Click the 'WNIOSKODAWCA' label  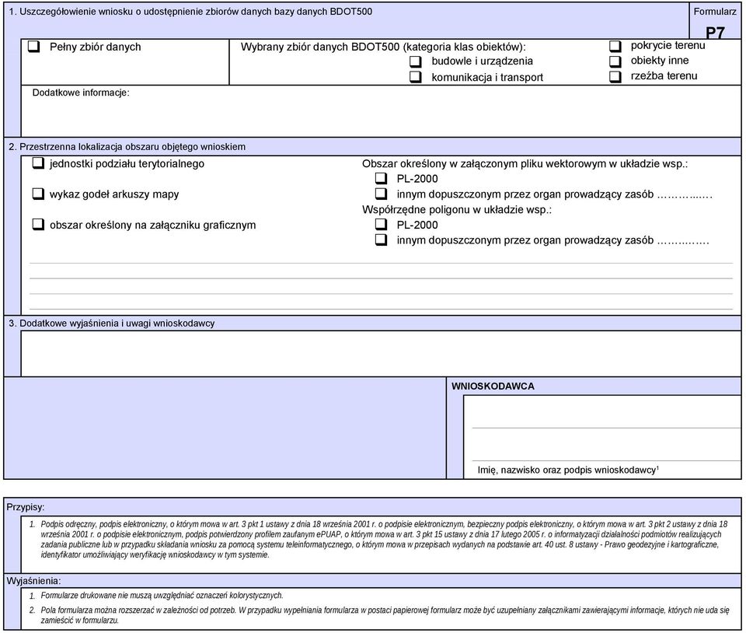493,386
